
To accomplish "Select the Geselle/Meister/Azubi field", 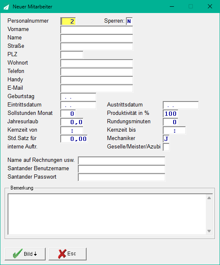I will [x=166, y=147].
